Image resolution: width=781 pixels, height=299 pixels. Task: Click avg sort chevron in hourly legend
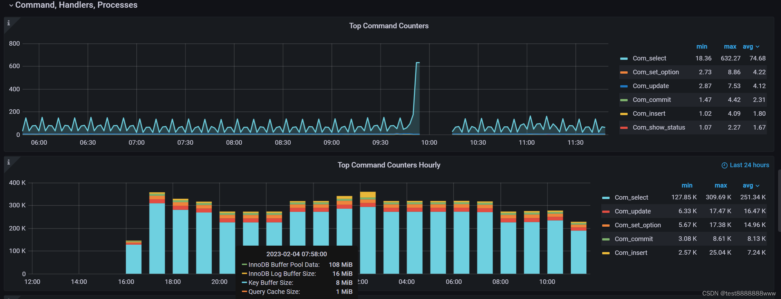tap(757, 186)
